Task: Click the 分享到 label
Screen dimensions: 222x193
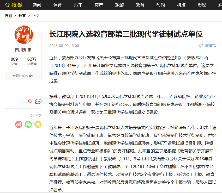Action: pos(36,115)
